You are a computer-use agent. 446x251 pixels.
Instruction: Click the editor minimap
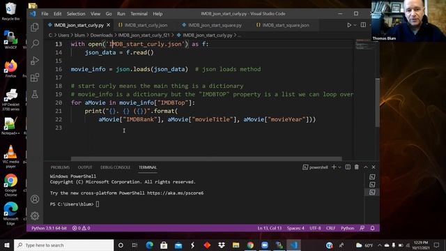tap(364, 45)
